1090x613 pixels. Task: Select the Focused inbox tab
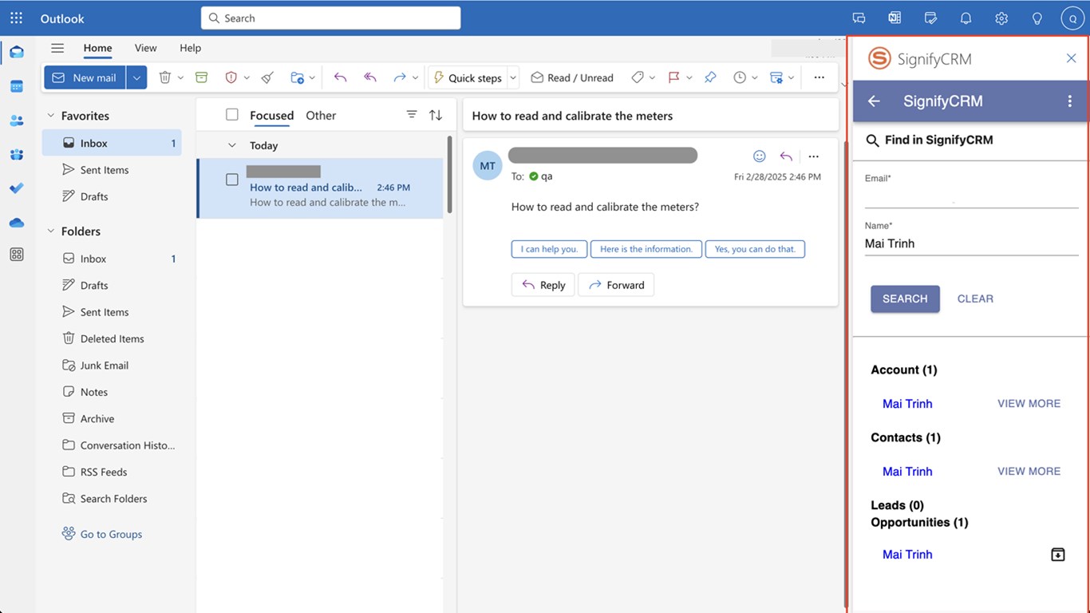tap(271, 116)
